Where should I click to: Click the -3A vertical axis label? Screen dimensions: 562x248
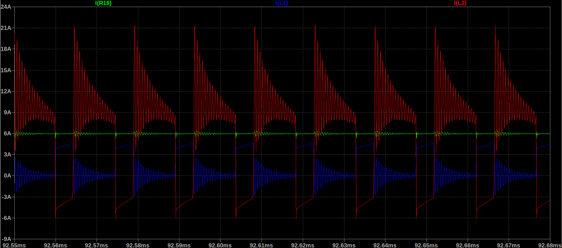(x=6, y=197)
